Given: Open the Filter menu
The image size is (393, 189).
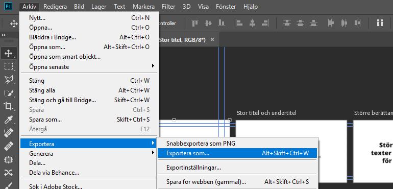Looking at the screenshot, I should [168, 7].
